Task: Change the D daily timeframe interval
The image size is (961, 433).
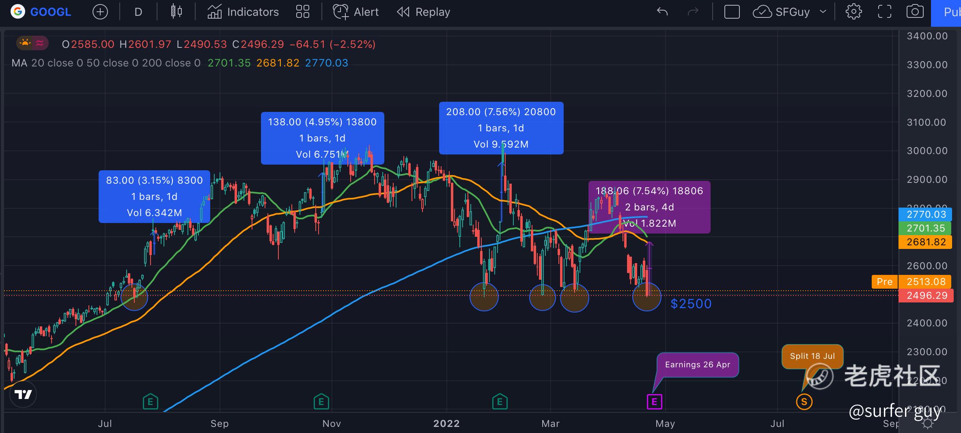Action: pyautogui.click(x=138, y=12)
